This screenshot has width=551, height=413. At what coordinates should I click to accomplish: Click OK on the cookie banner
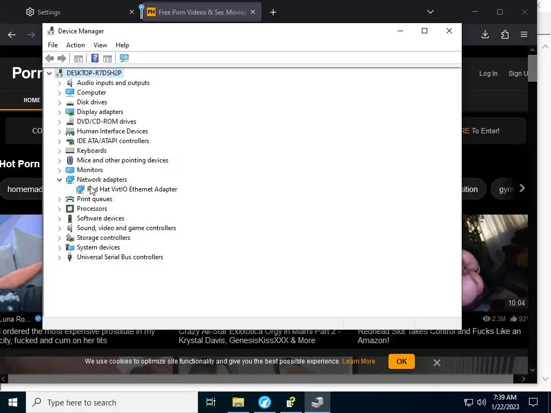click(x=401, y=361)
